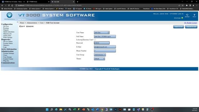Open User Groups under Administration

click(x=7, y=57)
